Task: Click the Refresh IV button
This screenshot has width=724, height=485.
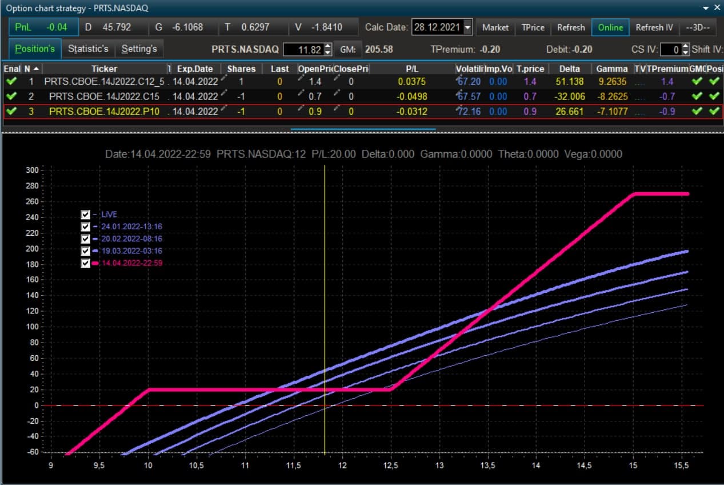Action: (654, 27)
